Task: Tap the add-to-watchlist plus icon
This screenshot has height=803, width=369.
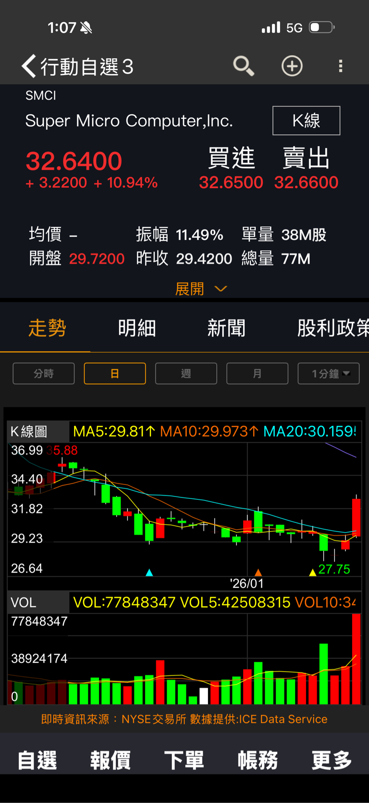Action: [x=292, y=66]
